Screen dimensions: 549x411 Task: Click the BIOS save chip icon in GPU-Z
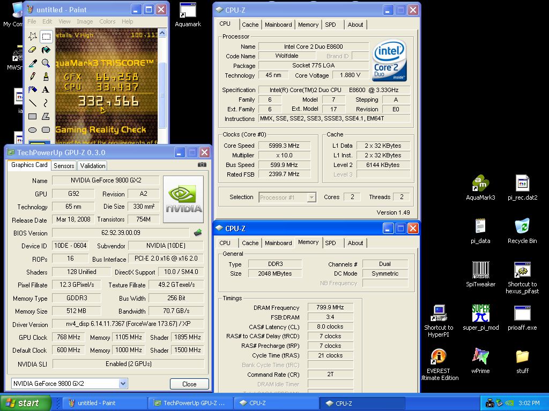pos(198,232)
